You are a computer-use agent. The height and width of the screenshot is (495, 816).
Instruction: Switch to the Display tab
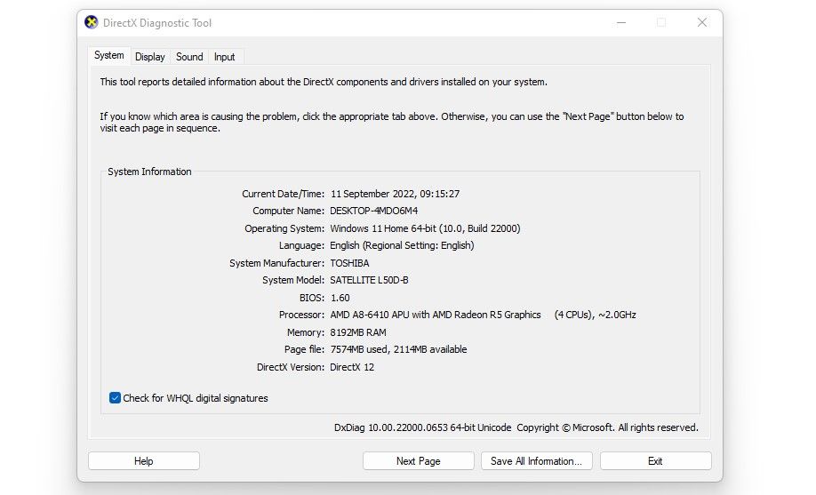[150, 57]
